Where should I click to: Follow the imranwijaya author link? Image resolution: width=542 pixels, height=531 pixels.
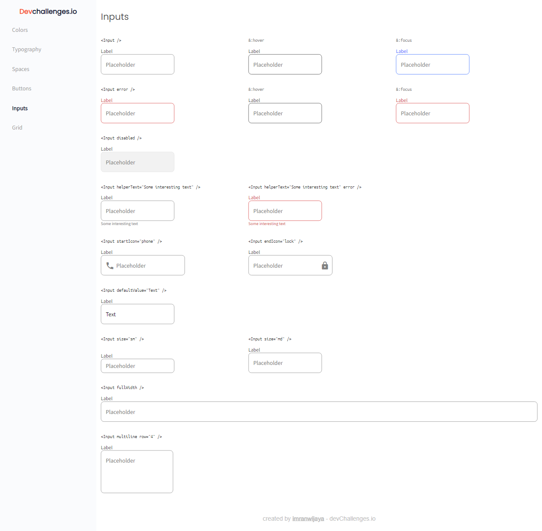[x=308, y=519]
